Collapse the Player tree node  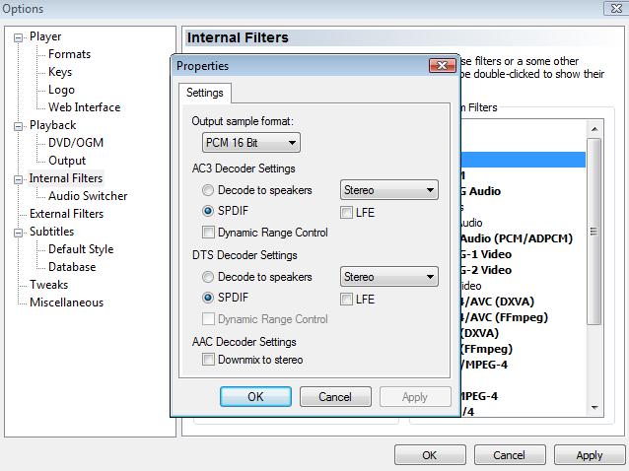(x=19, y=36)
